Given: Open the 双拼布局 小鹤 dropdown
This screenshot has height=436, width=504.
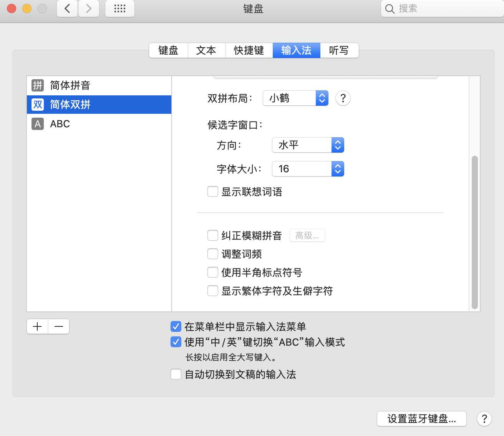Looking at the screenshot, I should [295, 98].
